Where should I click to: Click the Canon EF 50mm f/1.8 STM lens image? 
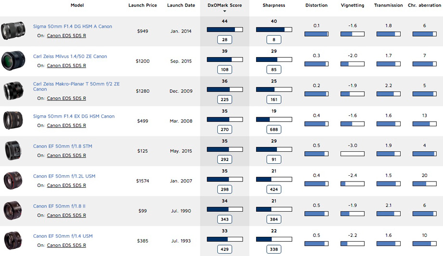[13, 150]
